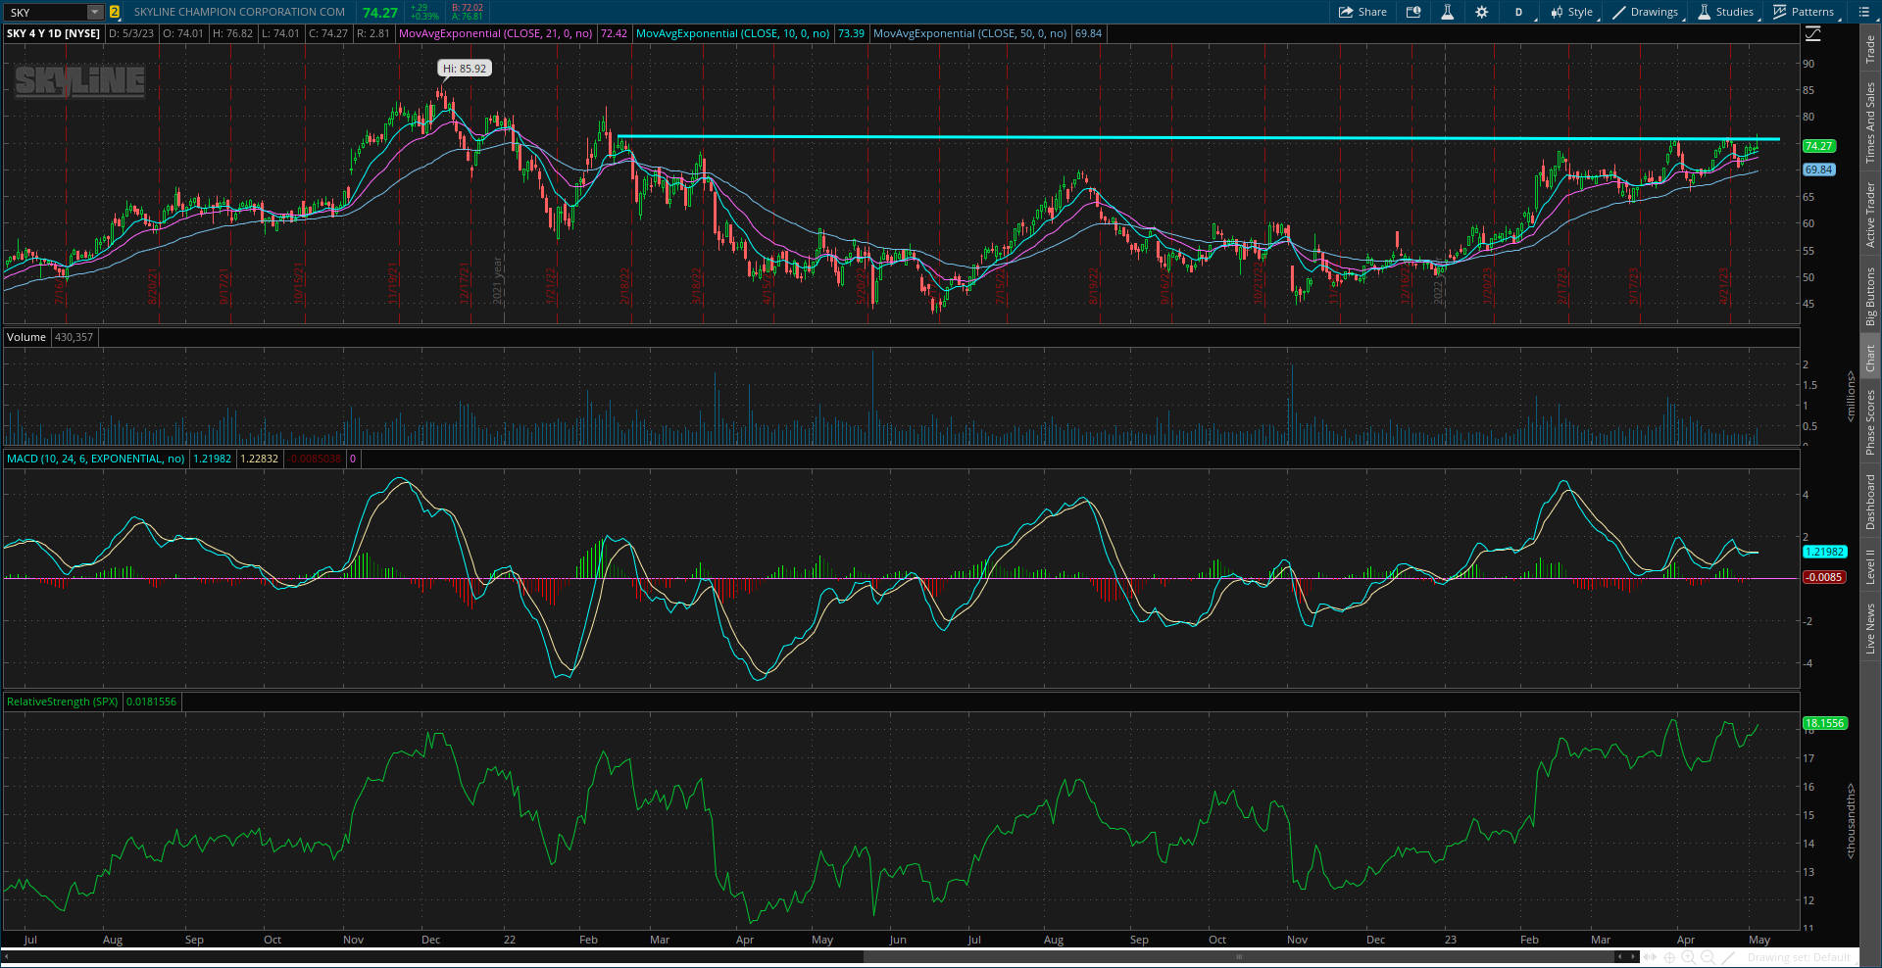The image size is (1882, 968).
Task: Click the 74.27 green price axis tag
Action: pos(1818,146)
